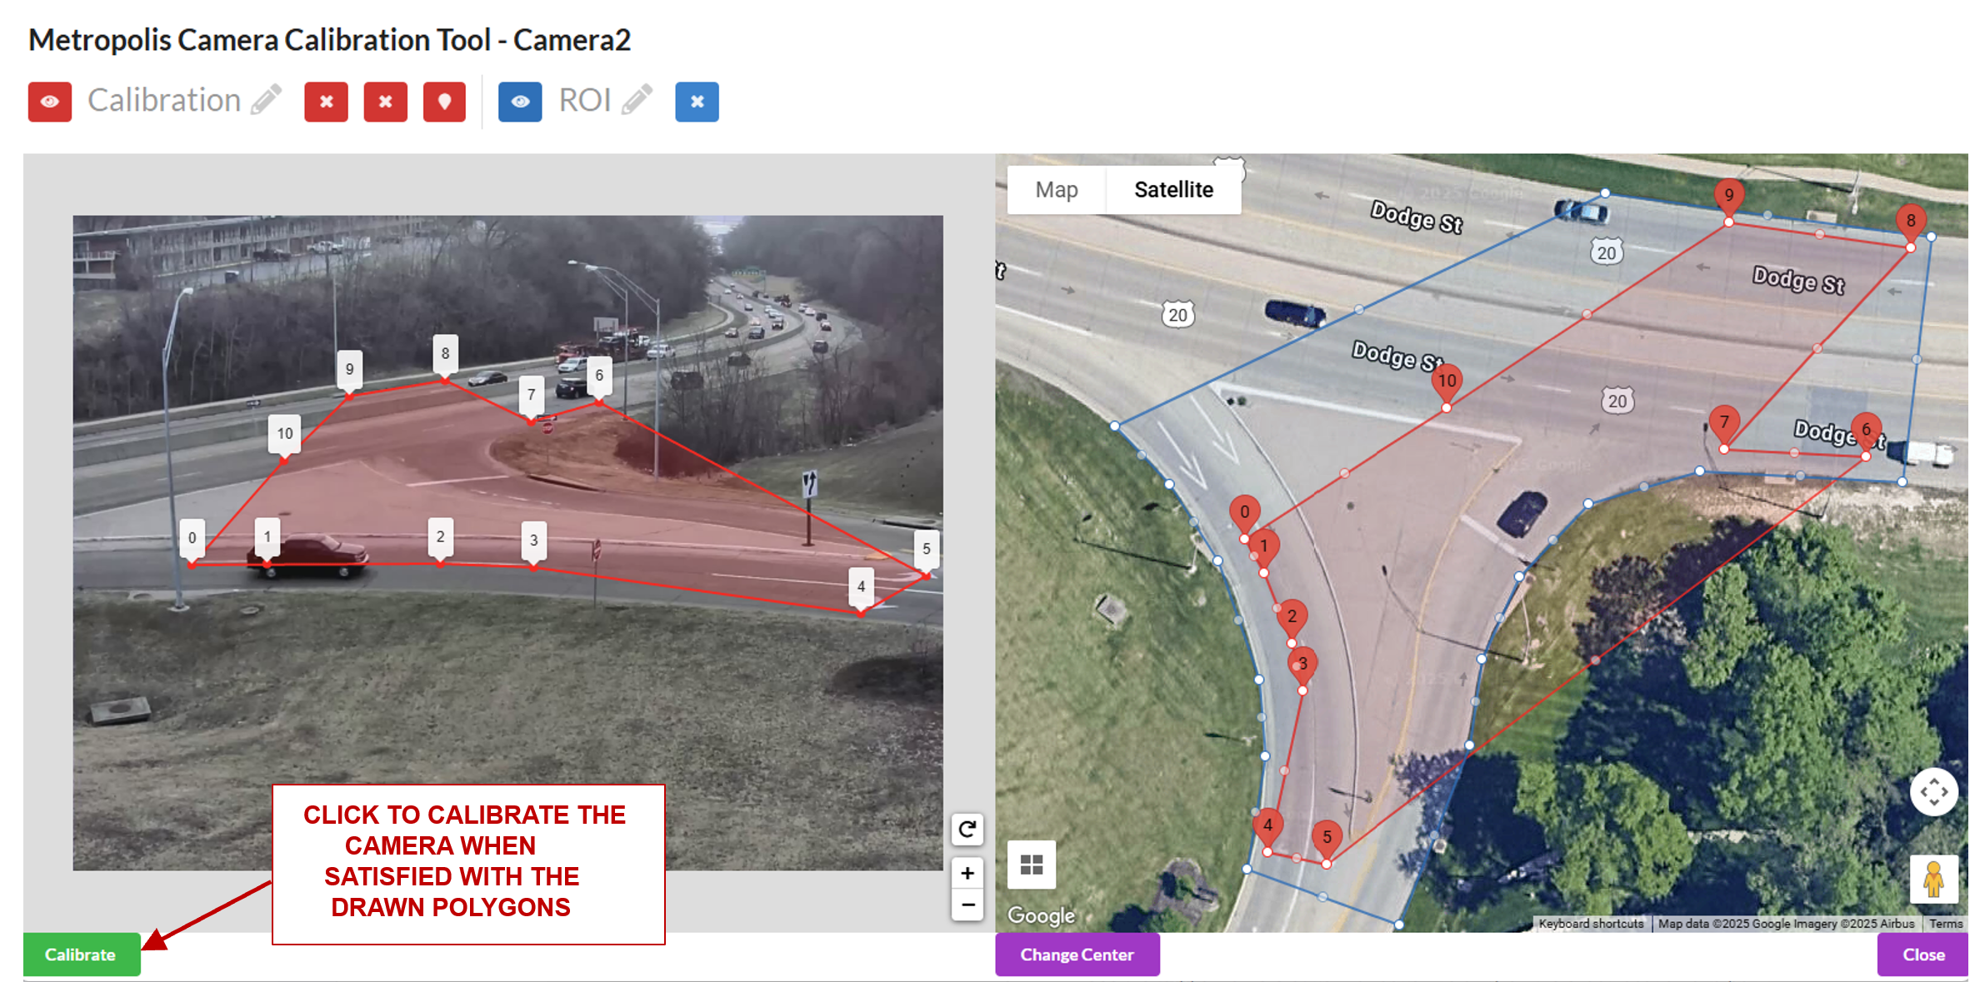1970x982 pixels.
Task: Switch to the Map view tab
Action: 1056,190
